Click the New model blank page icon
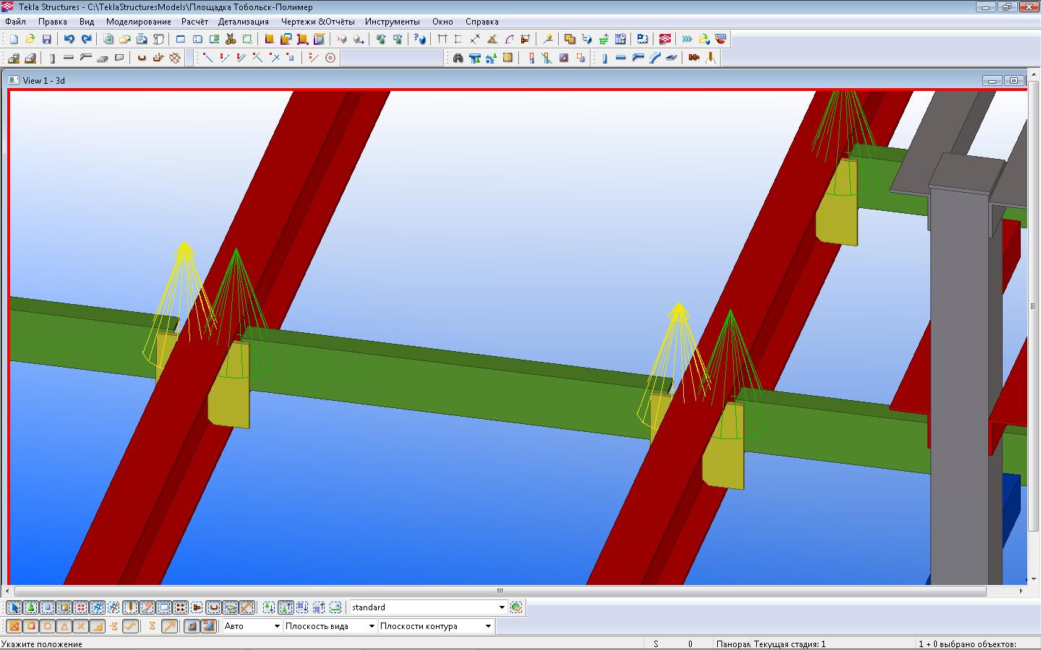The height and width of the screenshot is (650, 1041). (x=14, y=39)
